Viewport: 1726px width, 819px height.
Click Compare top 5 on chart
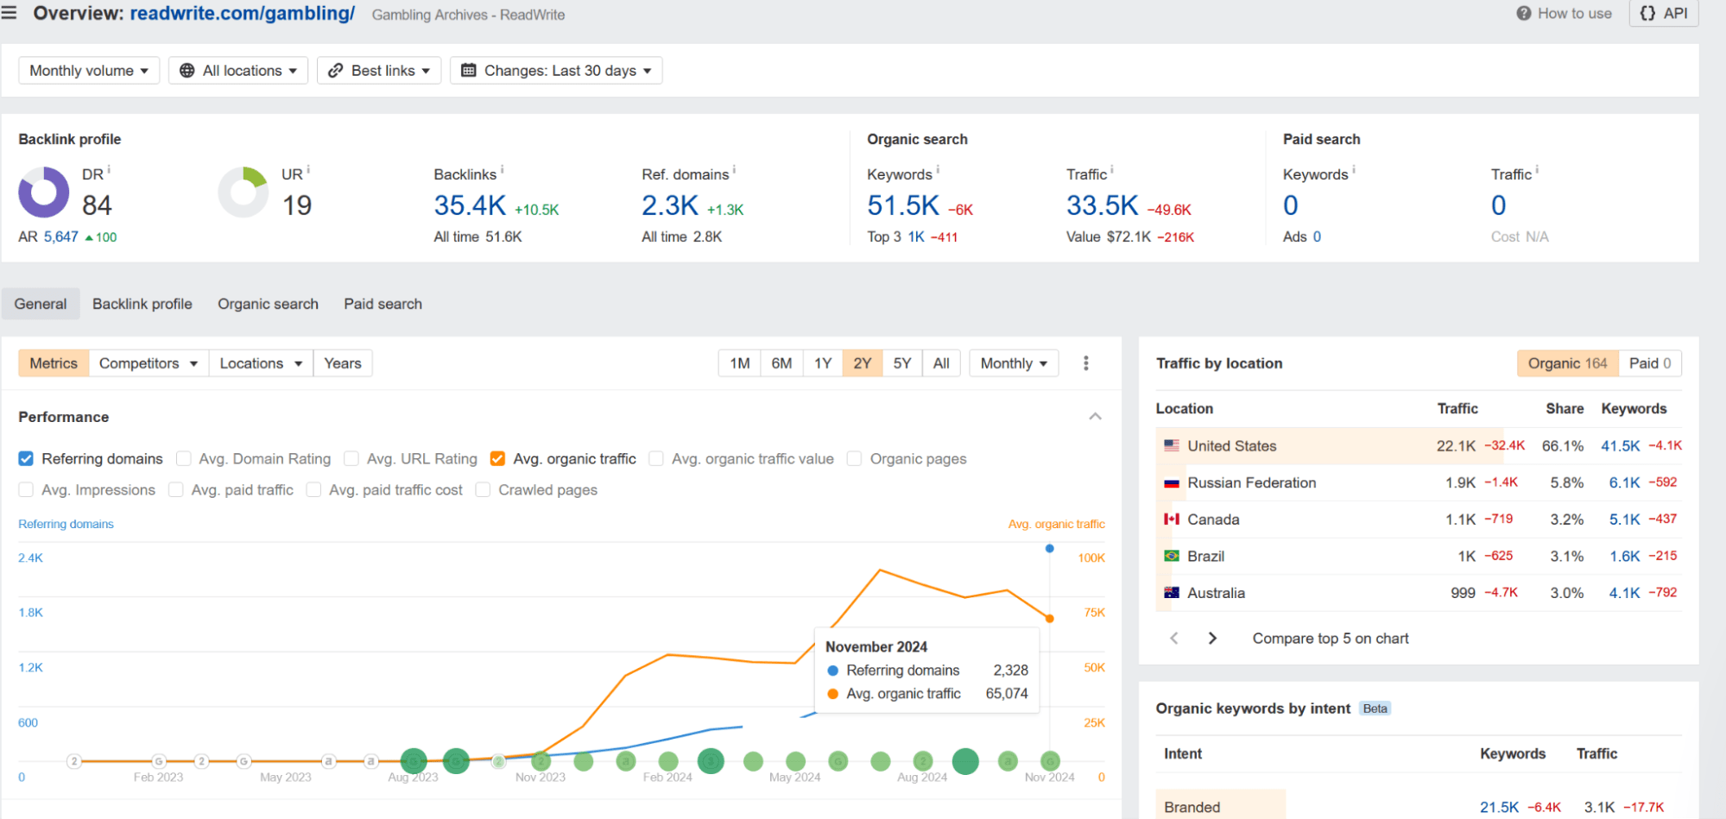(1330, 639)
